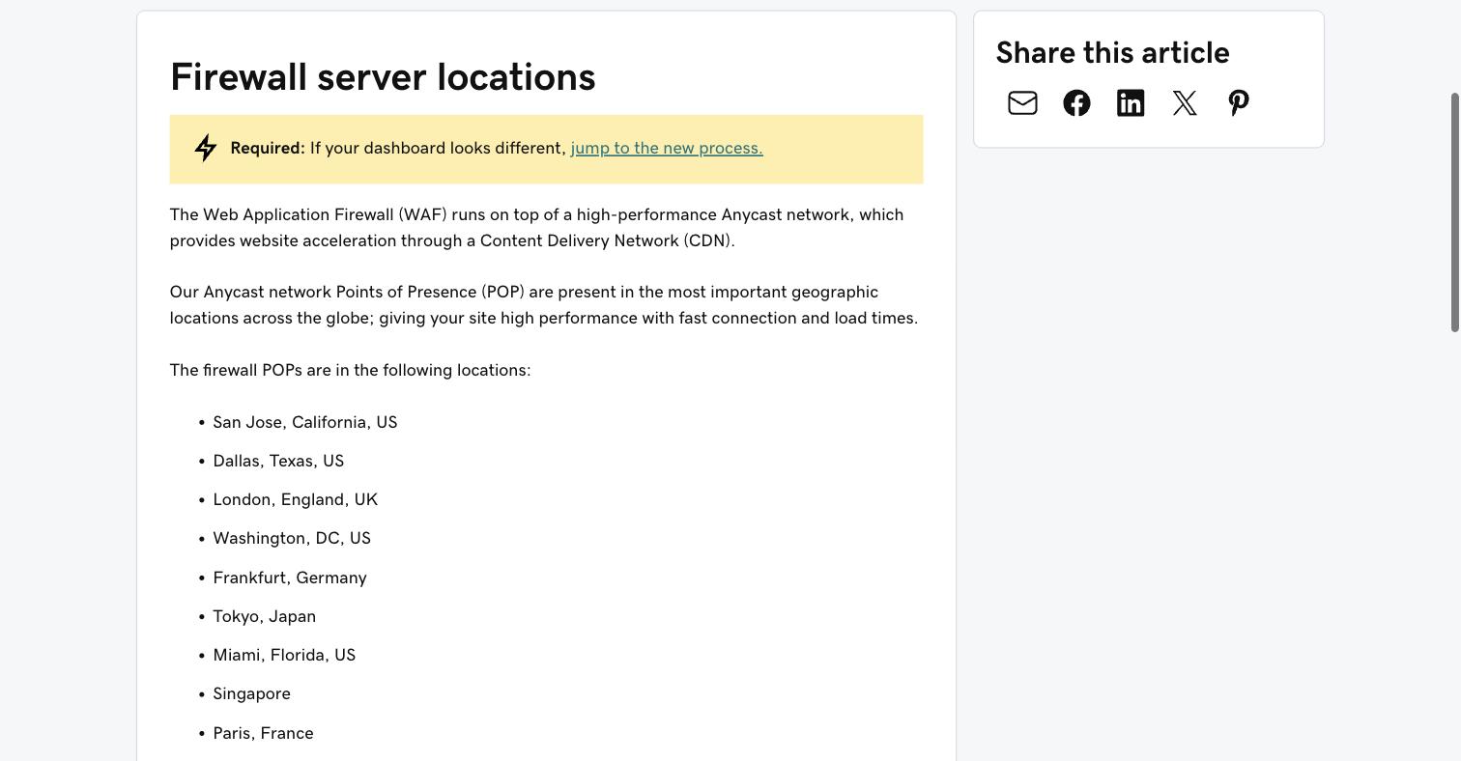Share the article on Pinterest
Screen dimensions: 1461x761
coord(1239,103)
